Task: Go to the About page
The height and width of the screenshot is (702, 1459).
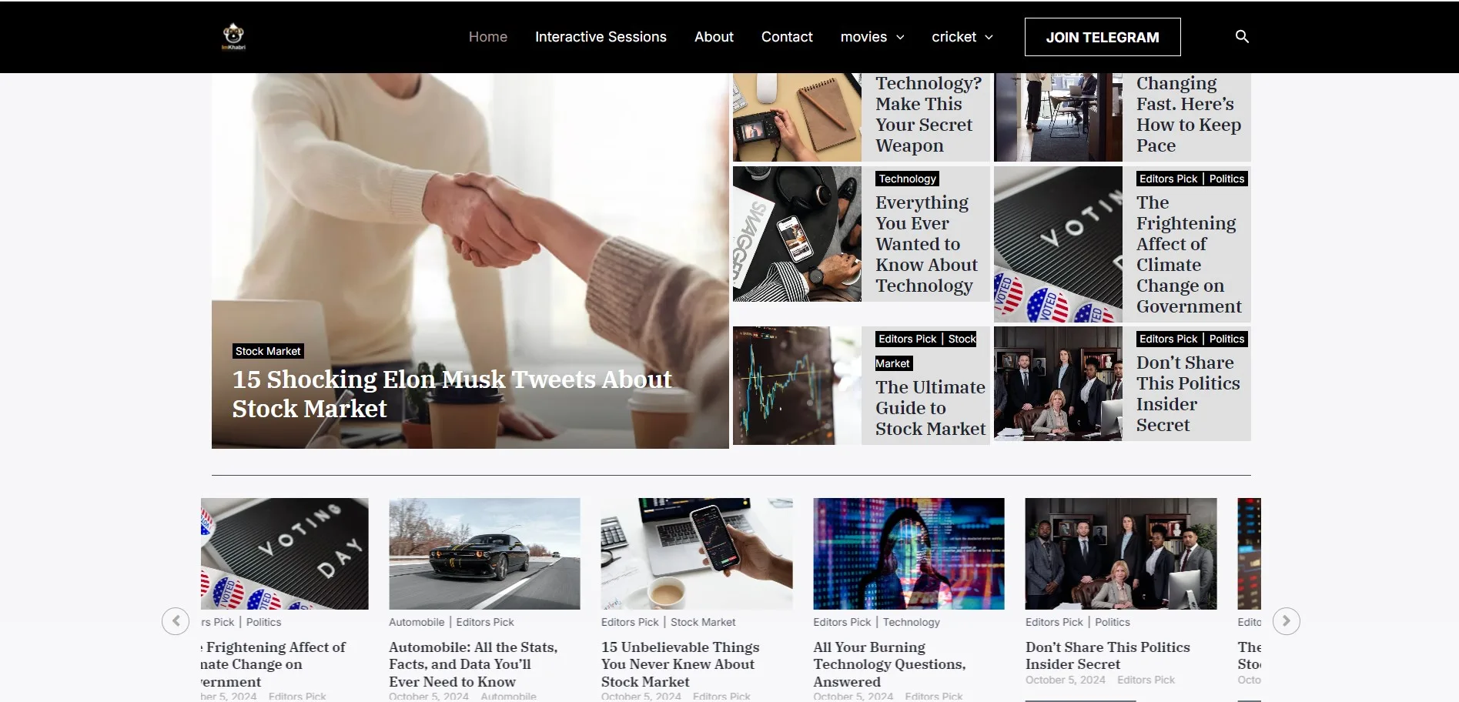Action: coord(714,37)
